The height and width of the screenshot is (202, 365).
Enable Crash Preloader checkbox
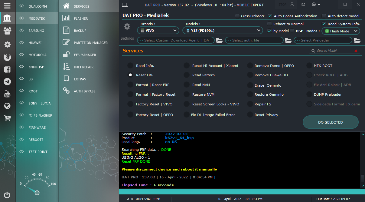tap(237, 16)
